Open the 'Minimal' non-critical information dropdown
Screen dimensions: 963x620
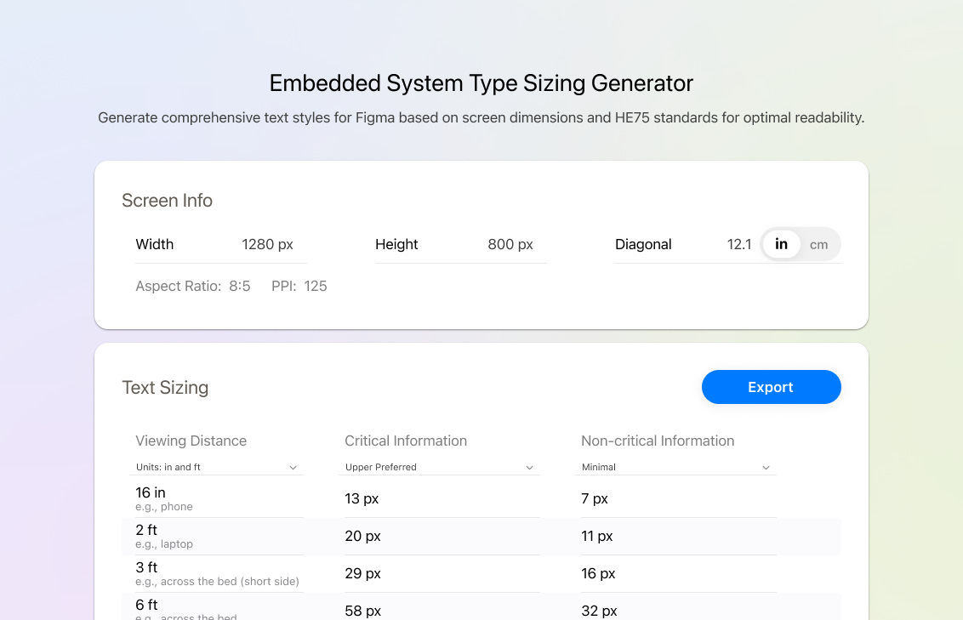coord(677,467)
